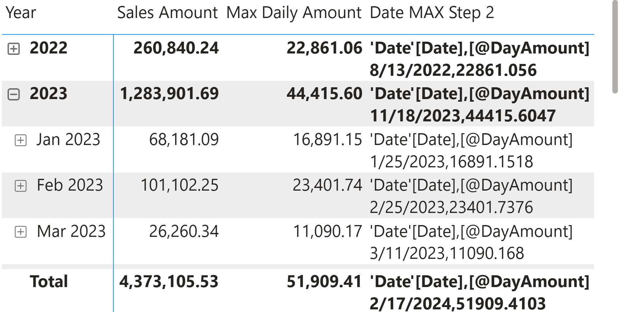Image resolution: width=626 pixels, height=312 pixels.
Task: Click the 4,373,105.53 total sales cell
Action: click(169, 282)
